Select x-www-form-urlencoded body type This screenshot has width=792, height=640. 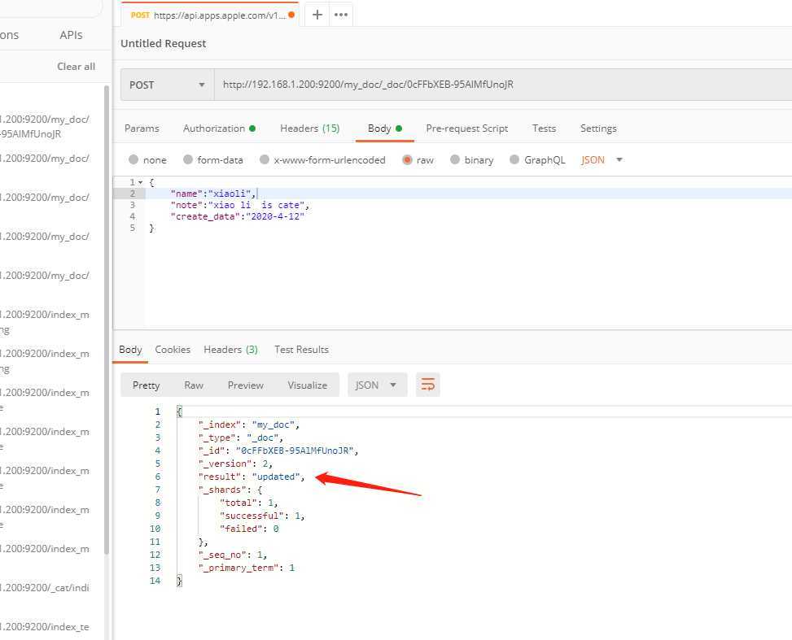(x=265, y=159)
